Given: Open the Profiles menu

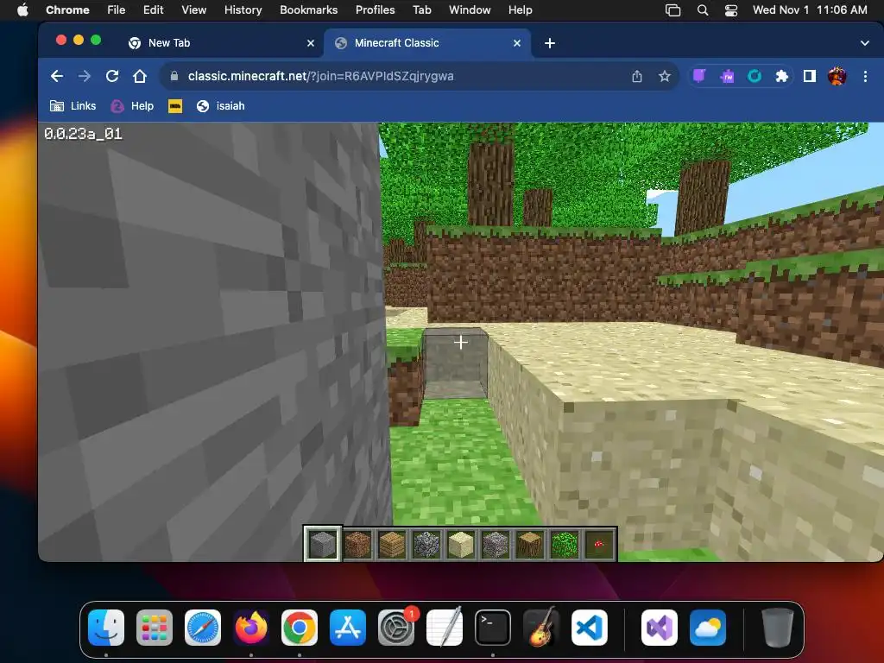Looking at the screenshot, I should [x=375, y=10].
